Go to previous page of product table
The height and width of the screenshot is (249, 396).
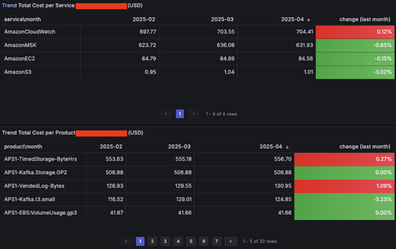126,241
